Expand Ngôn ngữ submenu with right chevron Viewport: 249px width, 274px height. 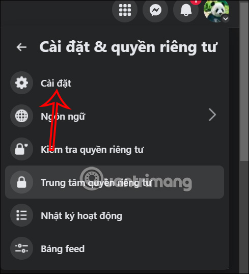pos(212,115)
